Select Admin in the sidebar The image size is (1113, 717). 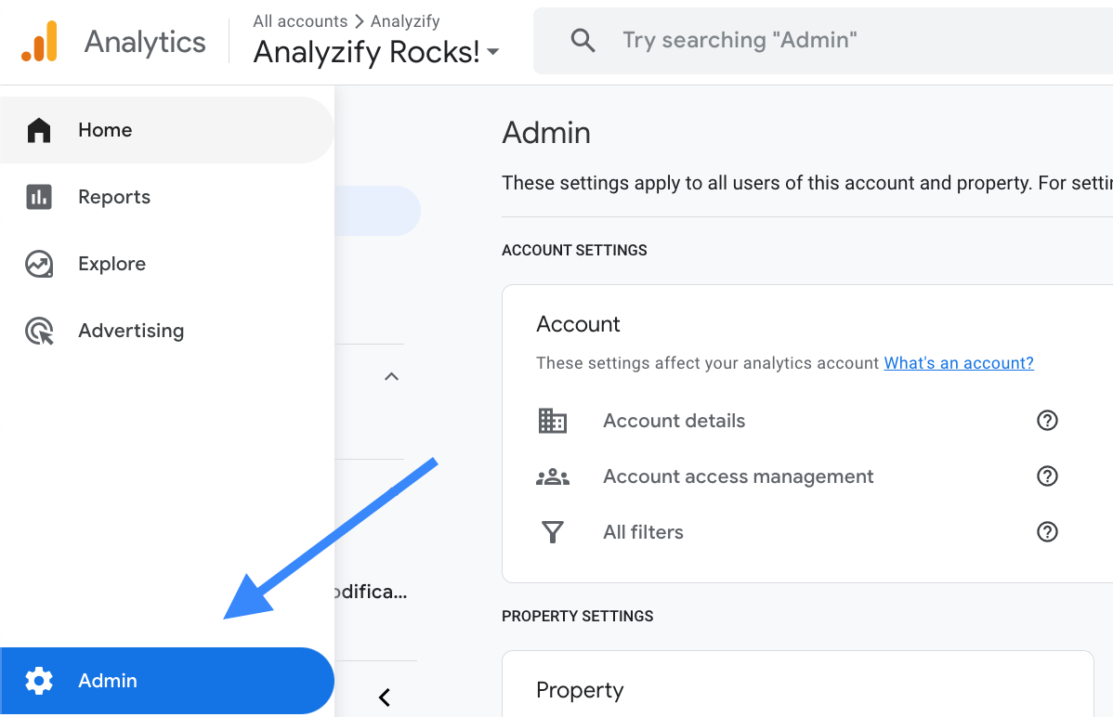pyautogui.click(x=167, y=680)
